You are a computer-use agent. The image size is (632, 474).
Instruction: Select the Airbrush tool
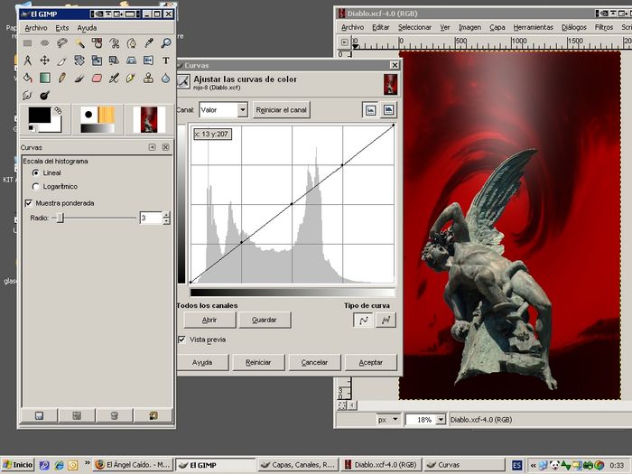(x=114, y=78)
